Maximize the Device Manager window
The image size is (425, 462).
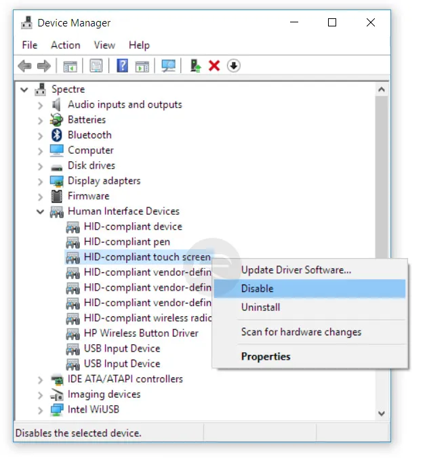332,22
